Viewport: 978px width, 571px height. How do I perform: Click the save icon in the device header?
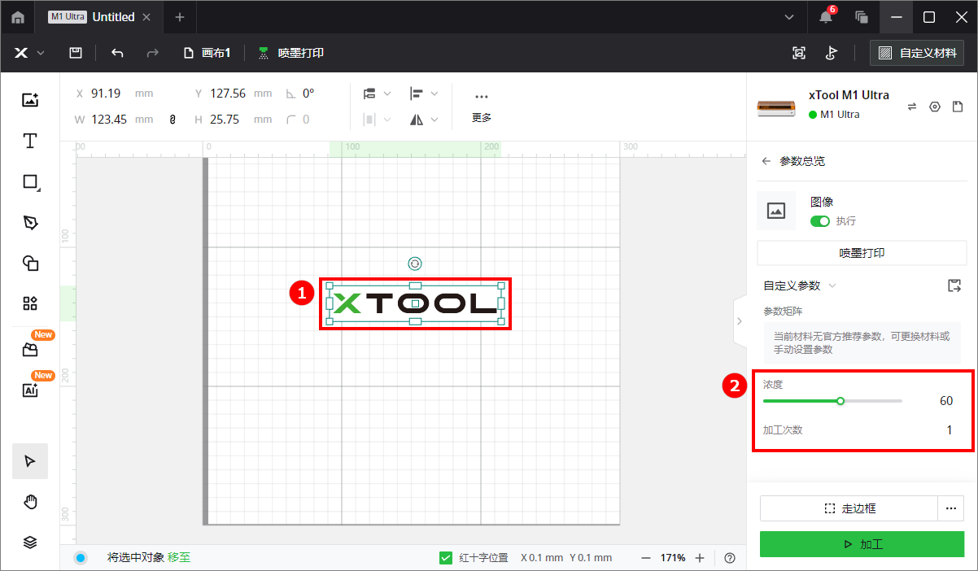coord(958,107)
